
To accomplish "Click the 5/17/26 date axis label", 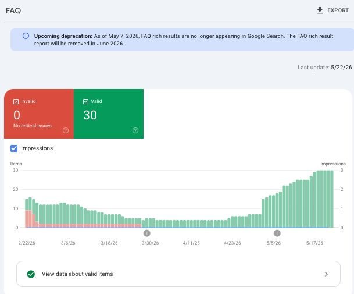I will pyautogui.click(x=314, y=243).
